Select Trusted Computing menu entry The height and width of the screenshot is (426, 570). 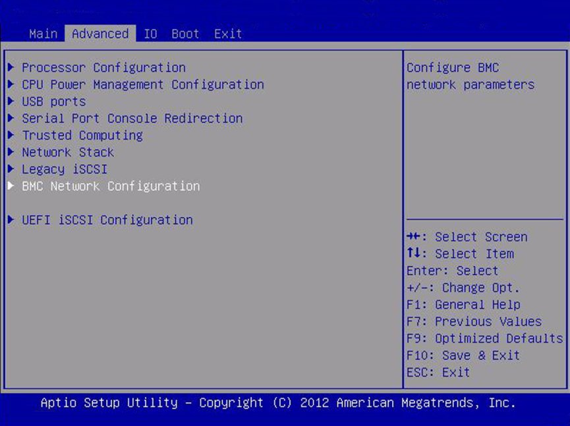(82, 135)
